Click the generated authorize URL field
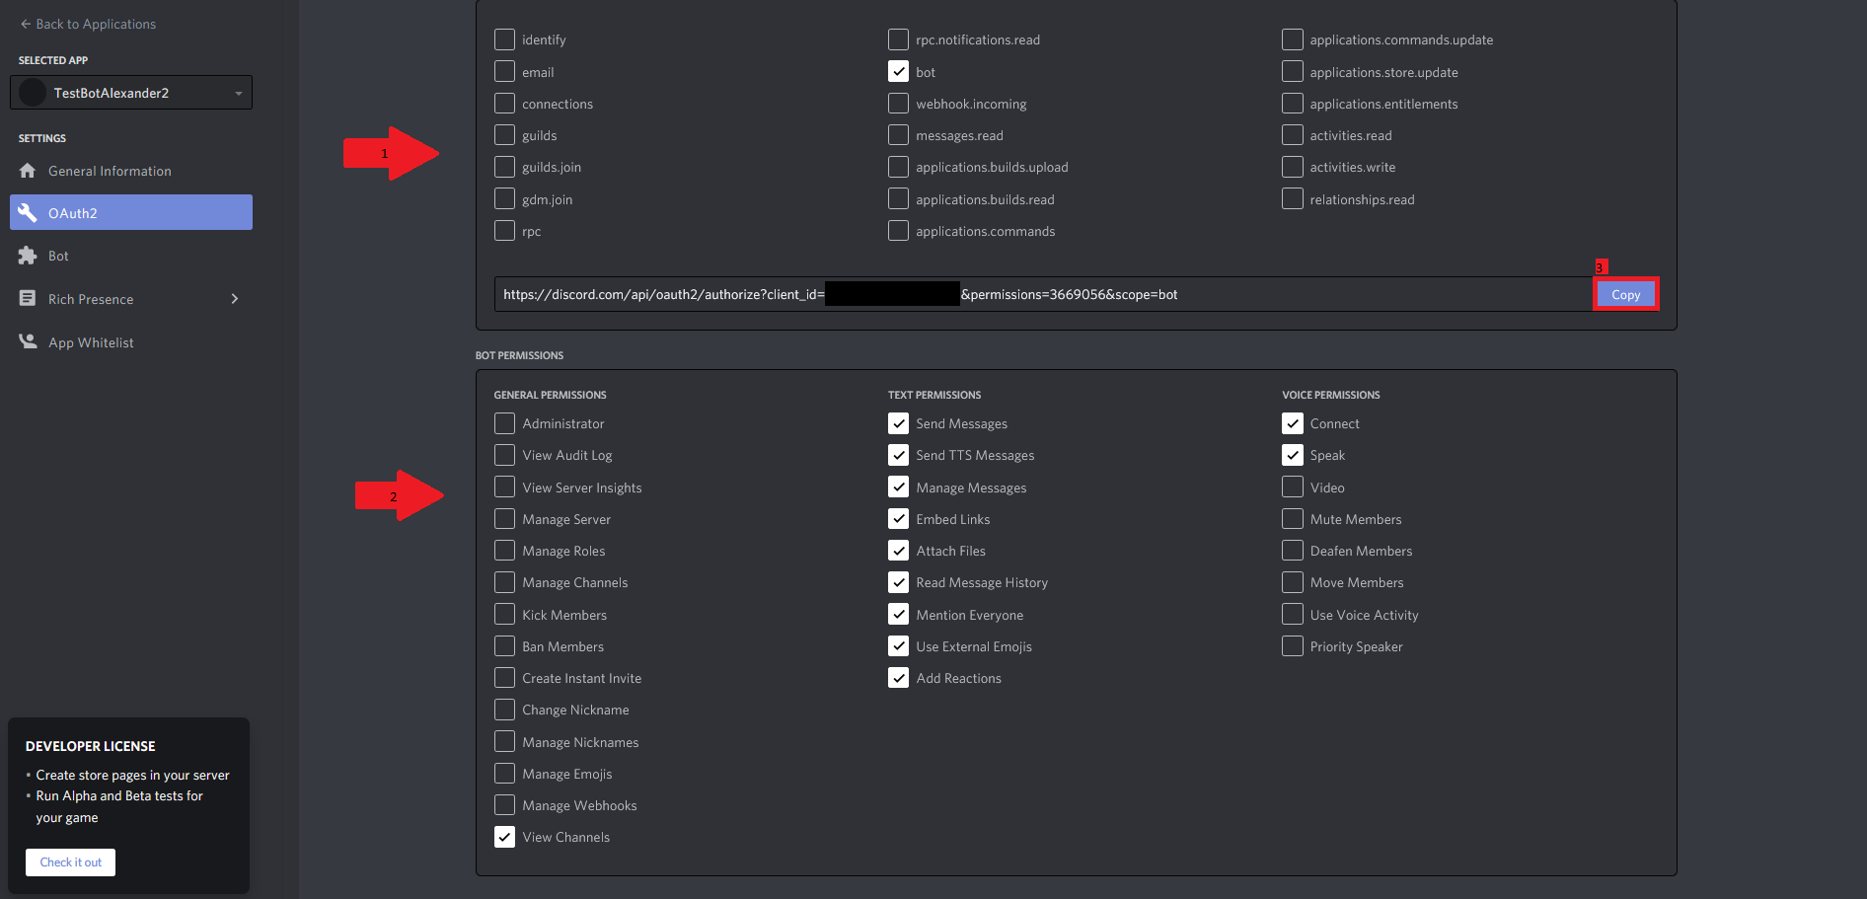This screenshot has height=899, width=1867. [x=1042, y=294]
